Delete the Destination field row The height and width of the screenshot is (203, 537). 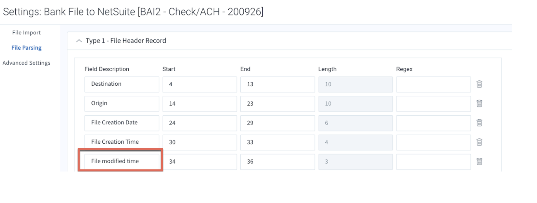(x=479, y=84)
